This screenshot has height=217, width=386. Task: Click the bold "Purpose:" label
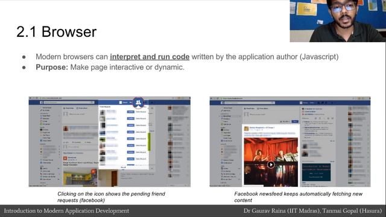tap(52, 67)
